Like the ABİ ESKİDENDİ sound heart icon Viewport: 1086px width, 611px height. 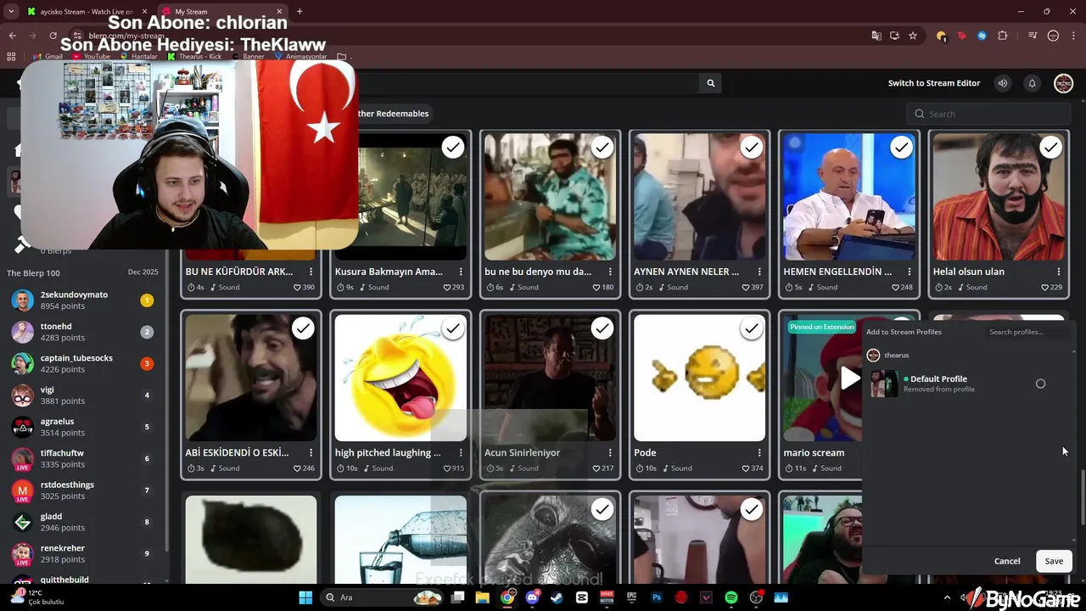click(x=297, y=468)
